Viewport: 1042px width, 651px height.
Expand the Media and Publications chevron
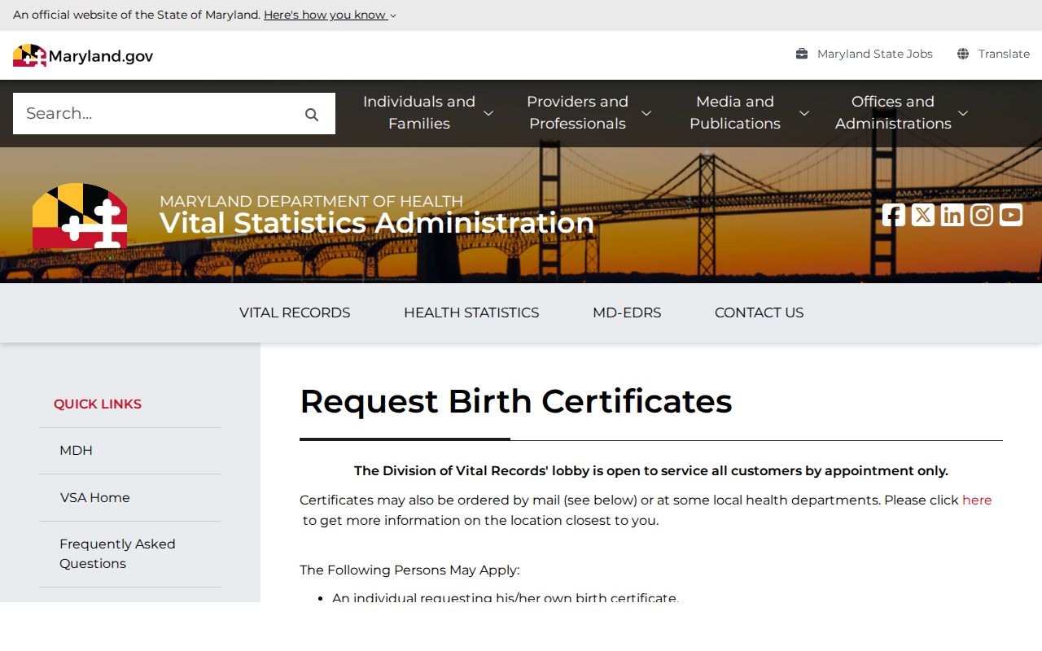[804, 113]
